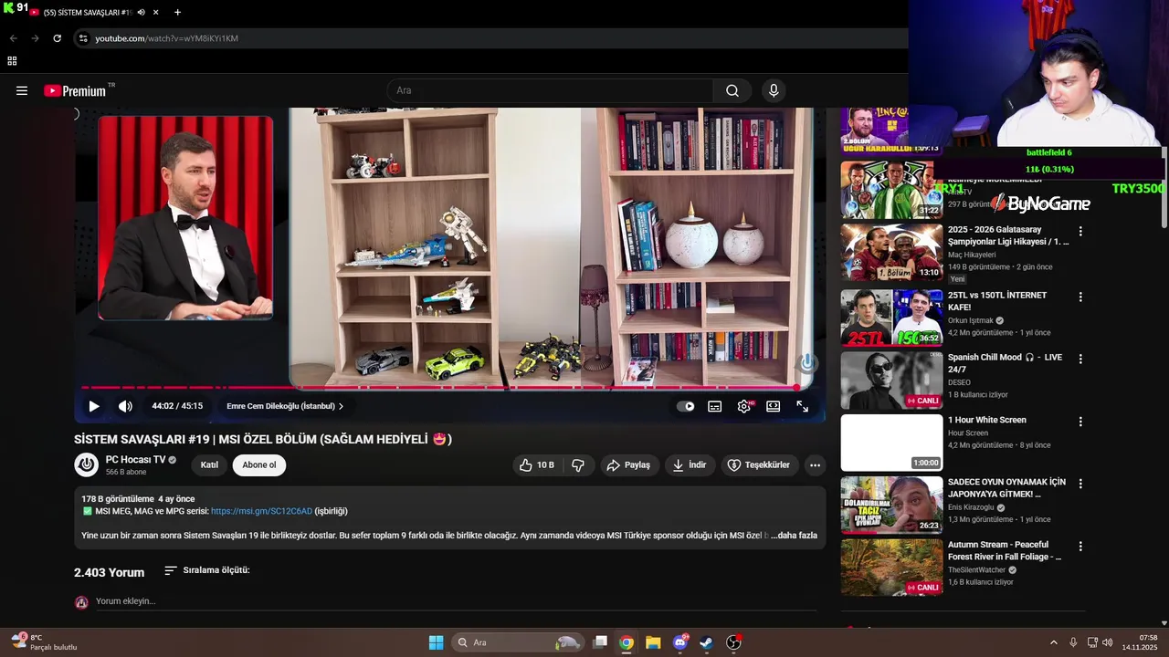Open Chrome from the taskbar
1169x657 pixels.
(626, 642)
